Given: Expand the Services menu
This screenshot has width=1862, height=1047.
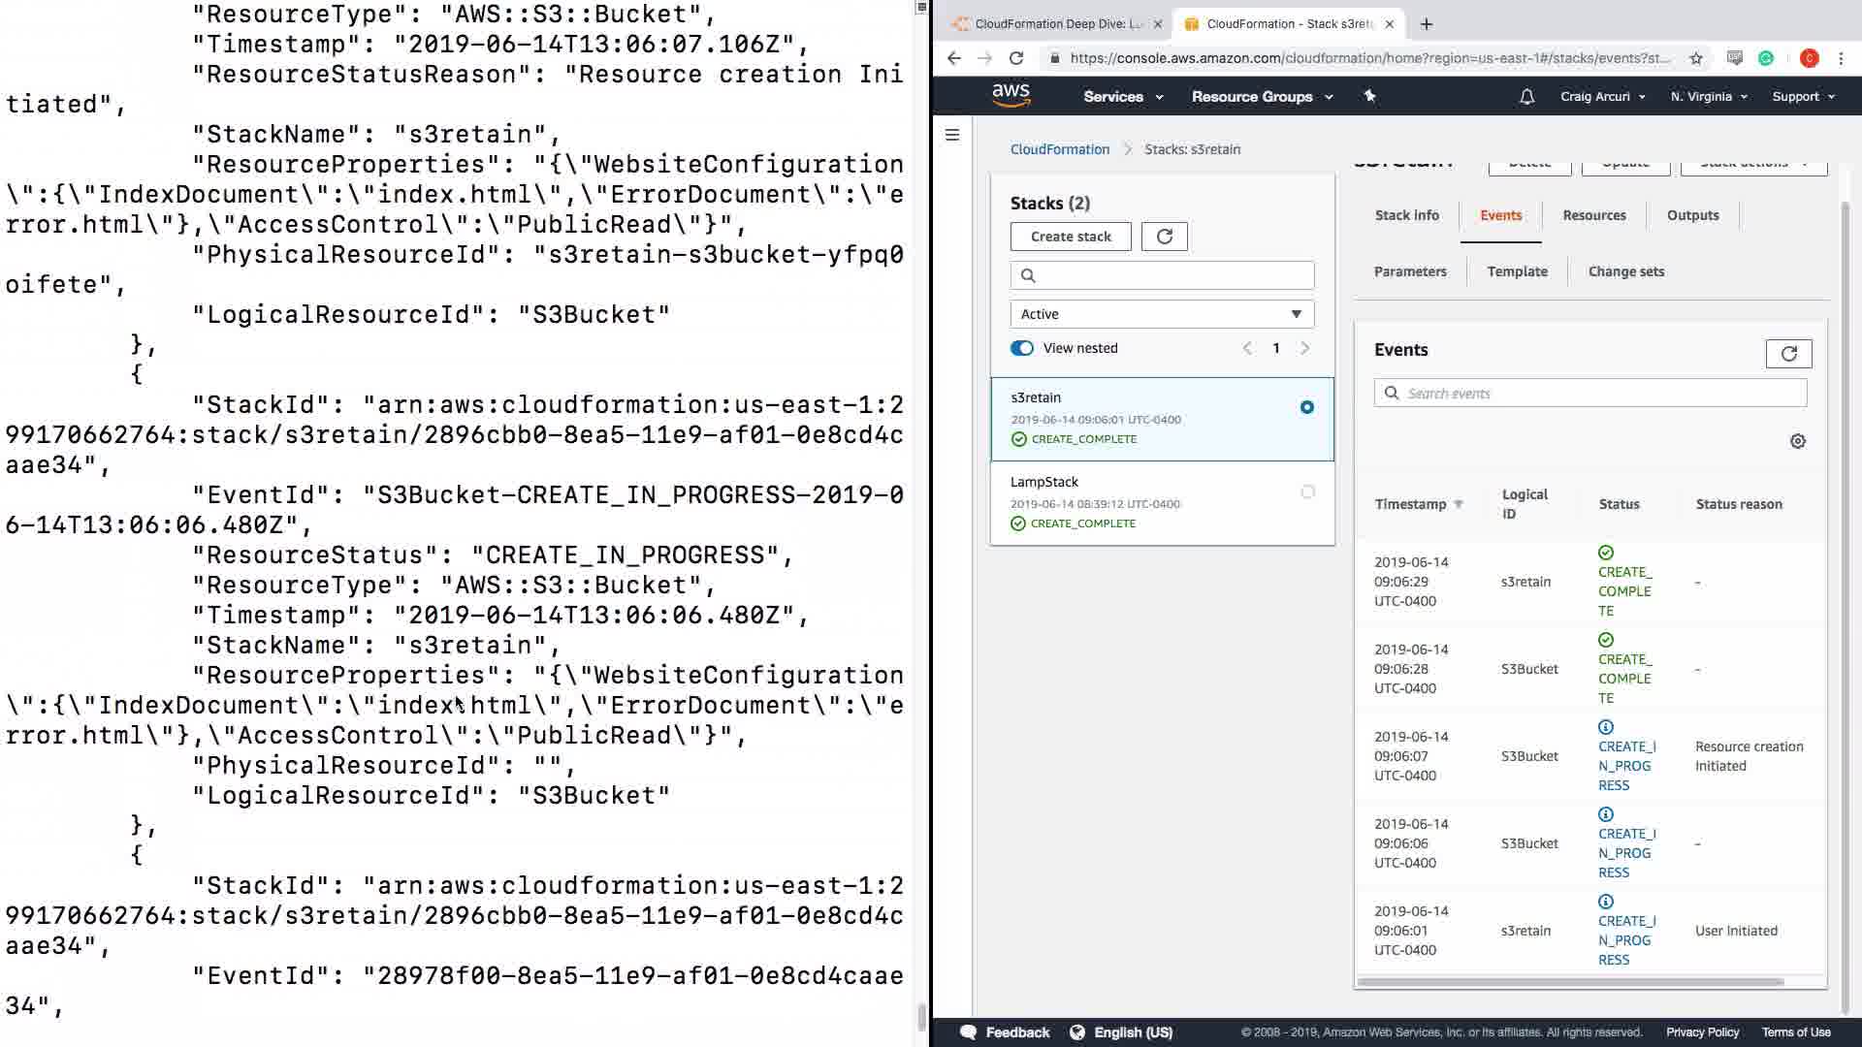Looking at the screenshot, I should (x=1123, y=97).
